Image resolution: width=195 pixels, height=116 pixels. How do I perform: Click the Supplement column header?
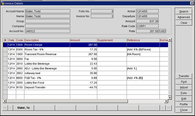click(112, 40)
